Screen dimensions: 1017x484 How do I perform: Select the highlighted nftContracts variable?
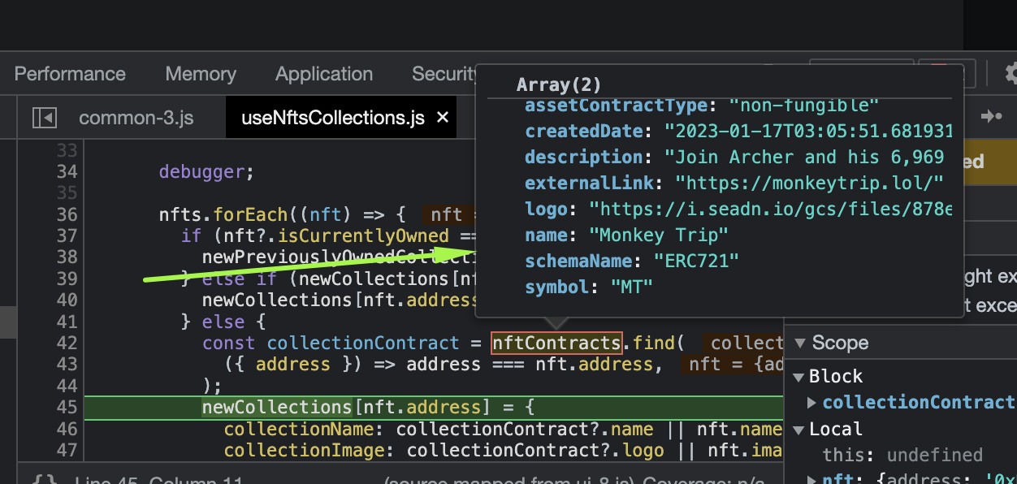556,343
